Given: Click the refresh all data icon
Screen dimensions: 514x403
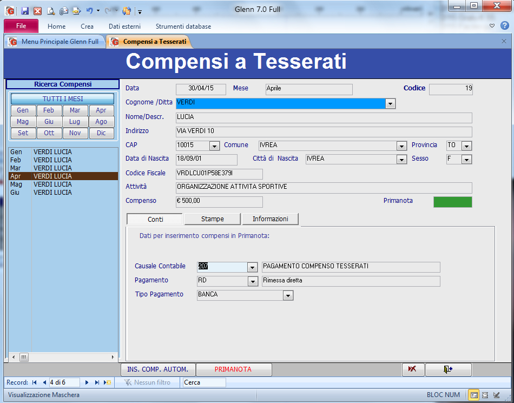Looking at the screenshot, I should (x=127, y=11).
